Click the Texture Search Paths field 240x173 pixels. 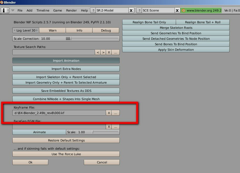pyautogui.click(x=54, y=52)
